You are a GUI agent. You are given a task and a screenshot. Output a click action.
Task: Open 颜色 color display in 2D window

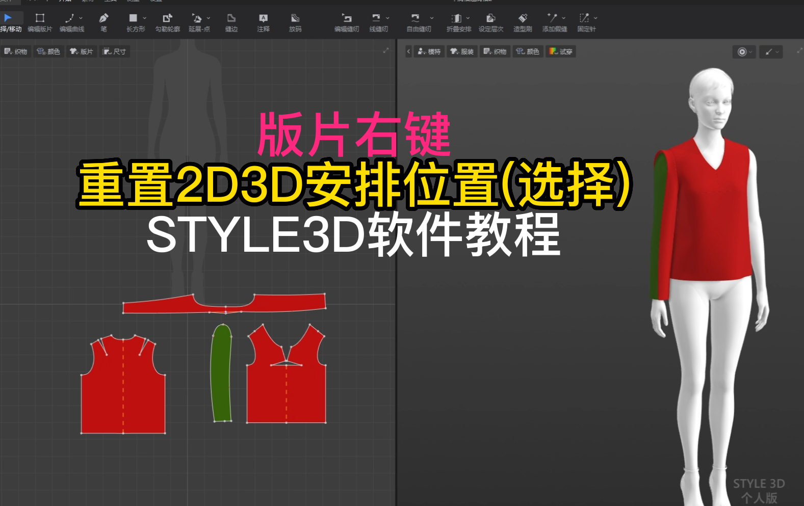(x=48, y=51)
